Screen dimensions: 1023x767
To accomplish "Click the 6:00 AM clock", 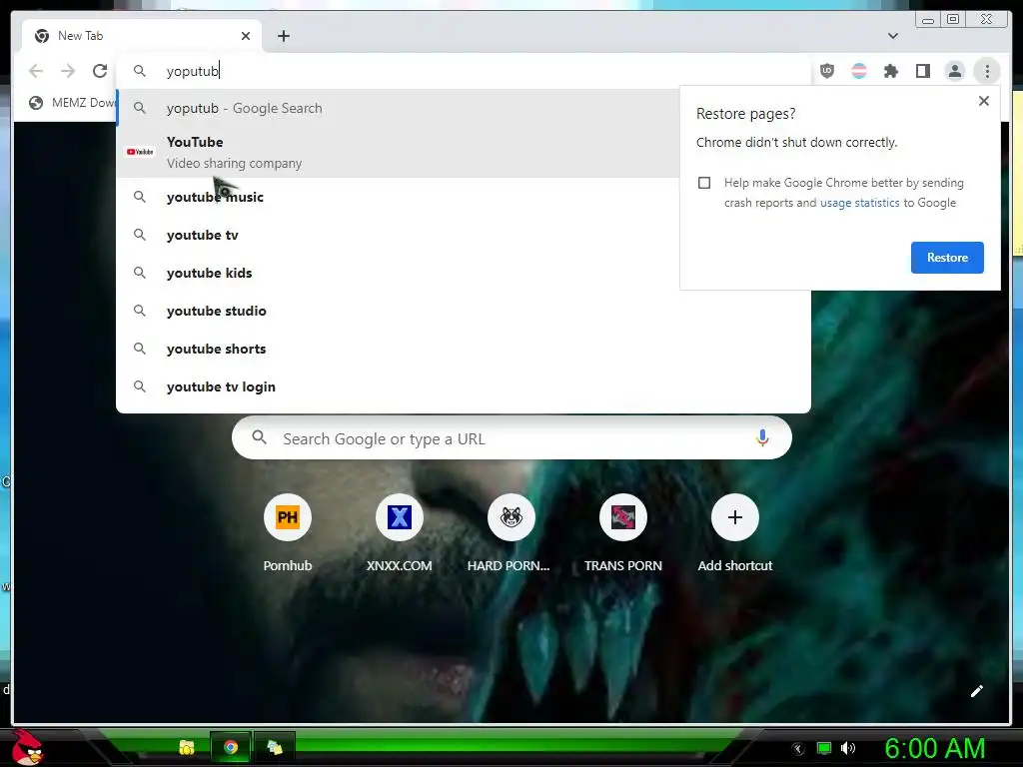I will pos(934,748).
